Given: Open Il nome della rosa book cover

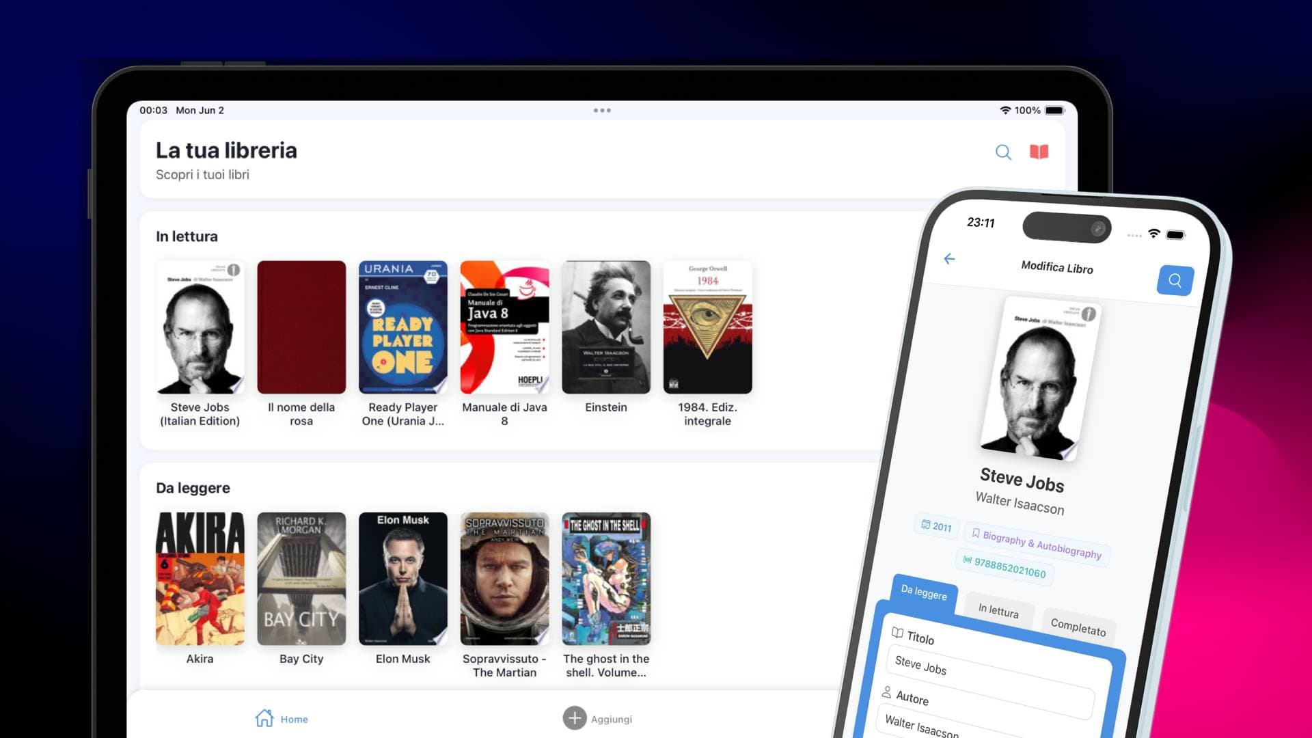Looking at the screenshot, I should (301, 327).
